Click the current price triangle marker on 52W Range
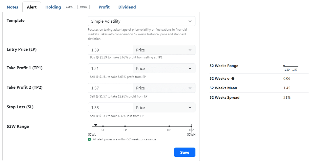The image size is (313, 163). click(96, 125)
